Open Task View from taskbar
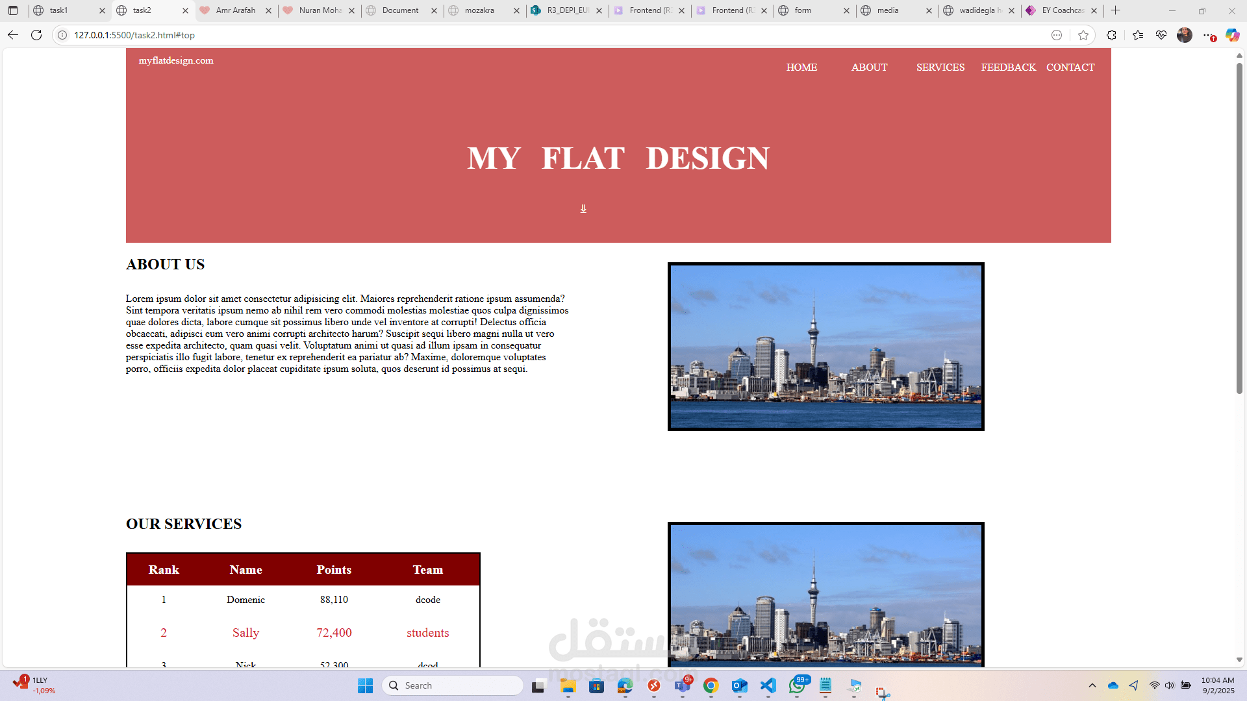Viewport: 1247px width, 701px height. coord(539,685)
